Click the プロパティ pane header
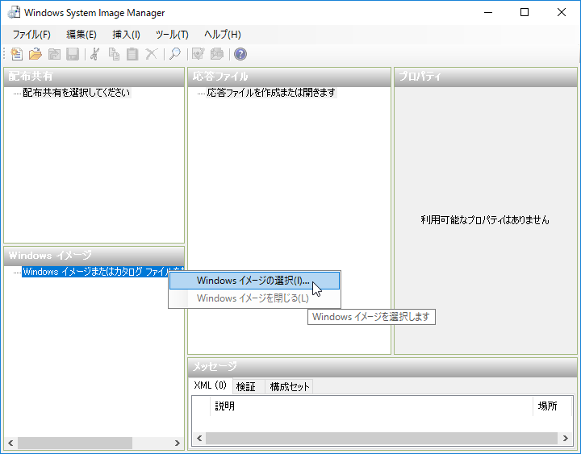581x454 pixels. point(486,77)
